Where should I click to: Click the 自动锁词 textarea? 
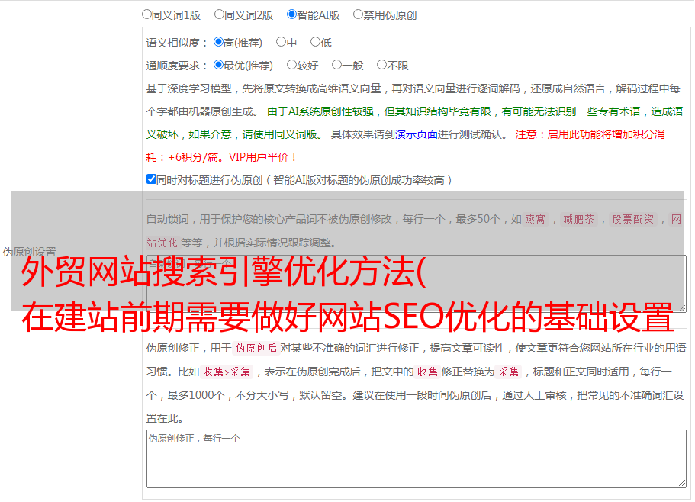tap(417, 284)
